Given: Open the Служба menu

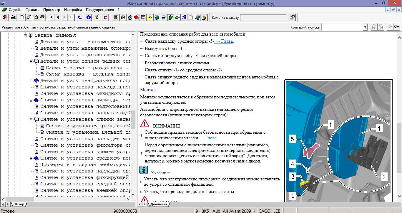Looking at the screenshot, I should [x=15, y=10].
